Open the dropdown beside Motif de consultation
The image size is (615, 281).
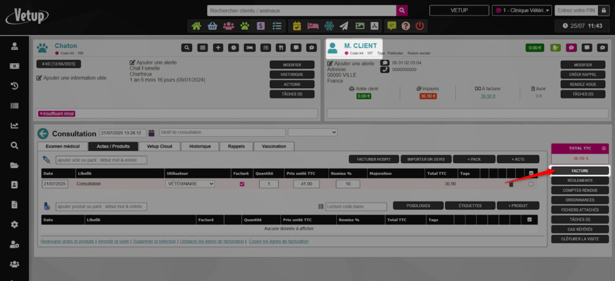click(312, 133)
